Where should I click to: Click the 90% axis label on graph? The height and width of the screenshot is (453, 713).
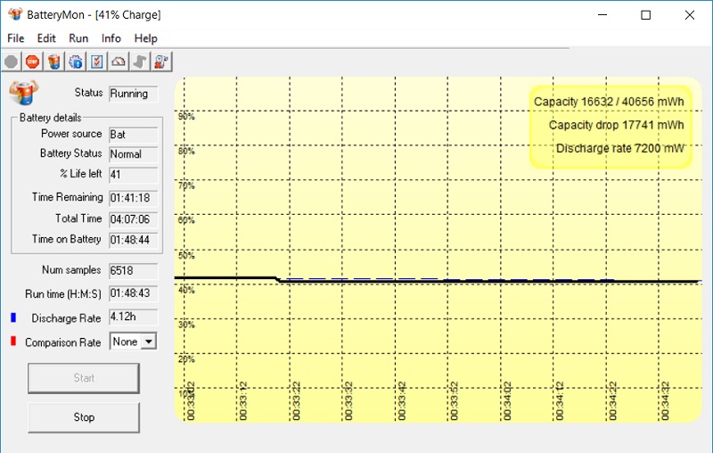[186, 117]
